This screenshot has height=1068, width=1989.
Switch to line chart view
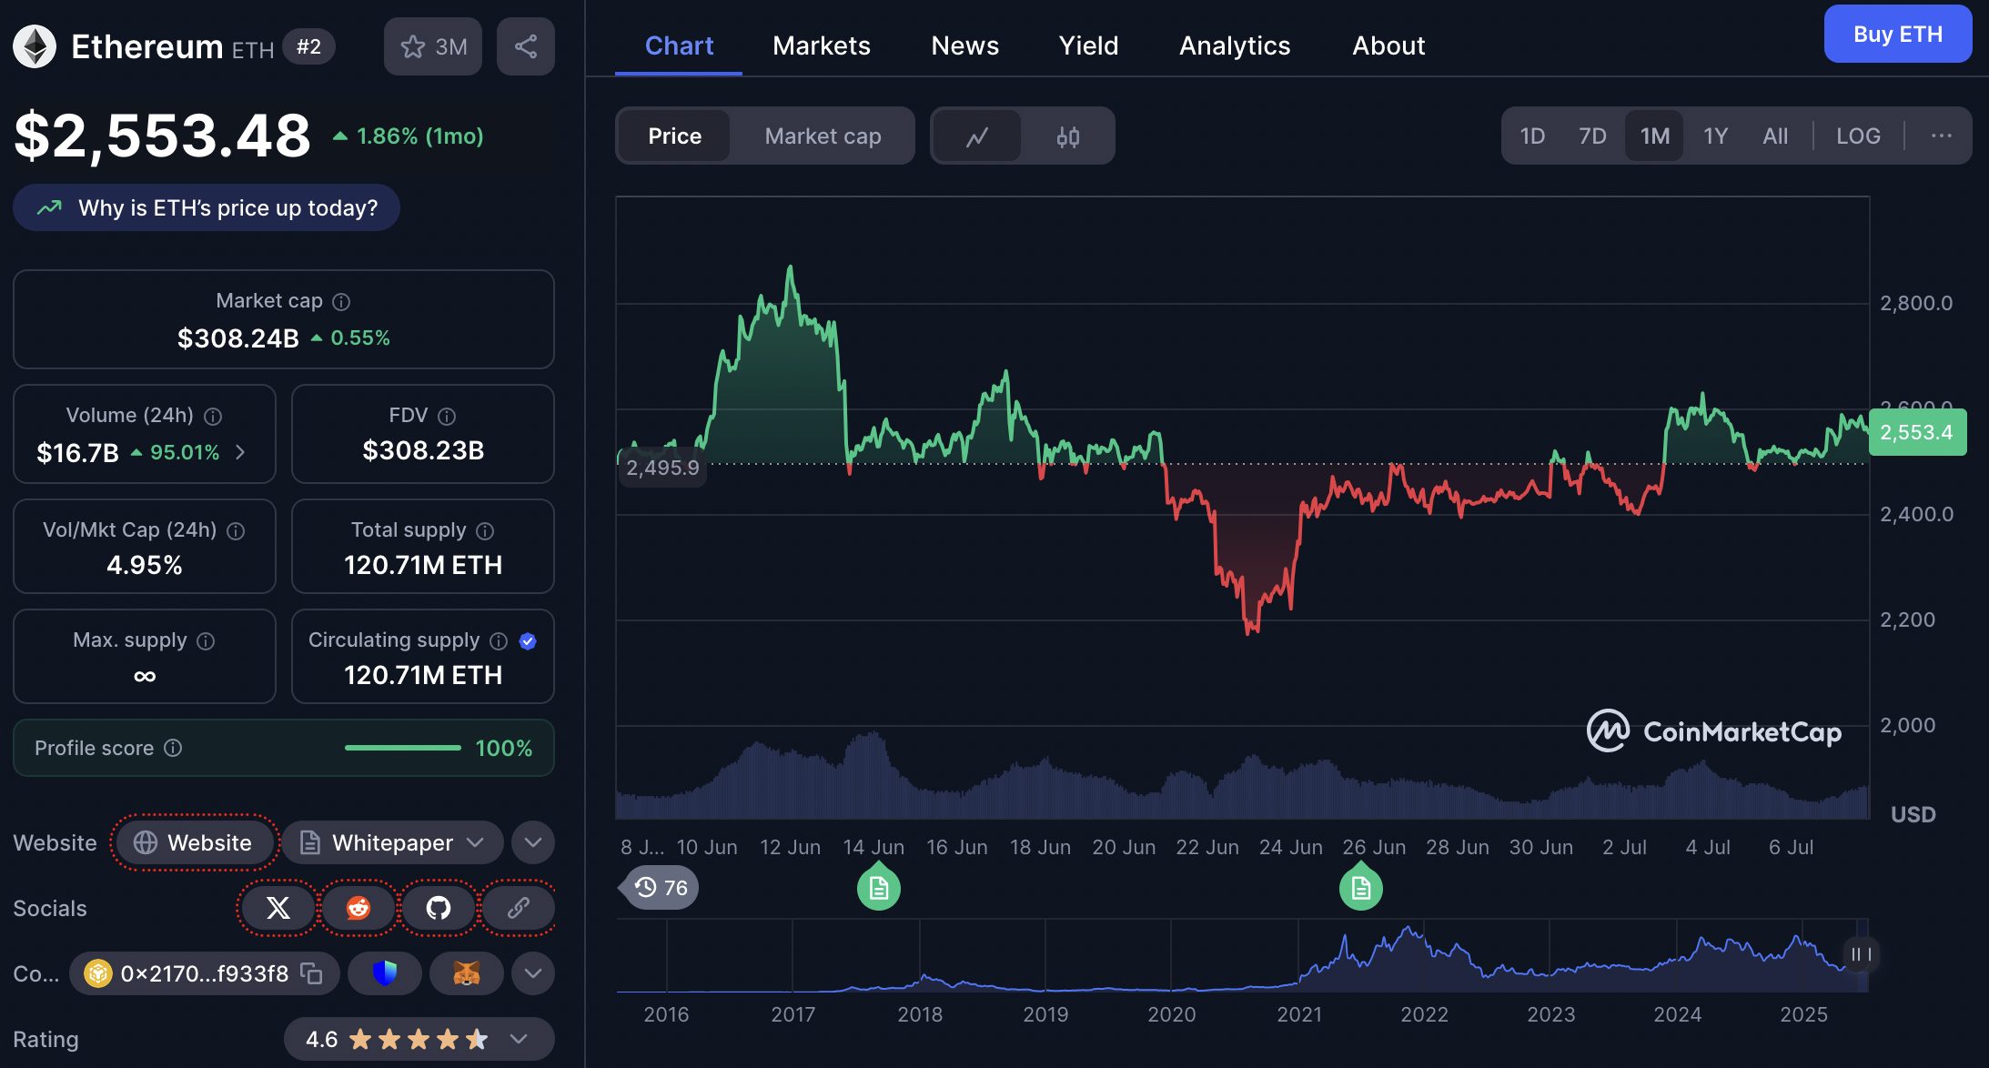click(x=977, y=136)
